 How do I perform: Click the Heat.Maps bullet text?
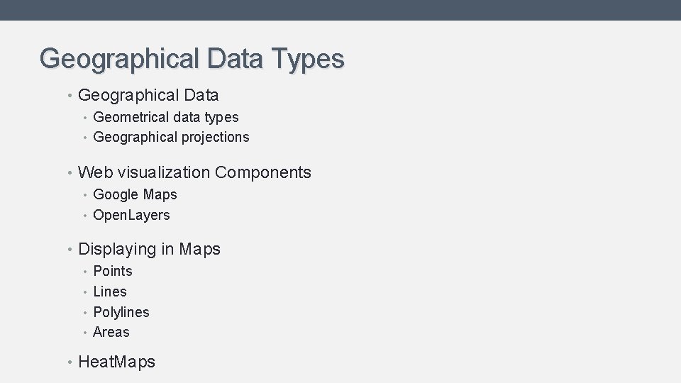click(116, 362)
